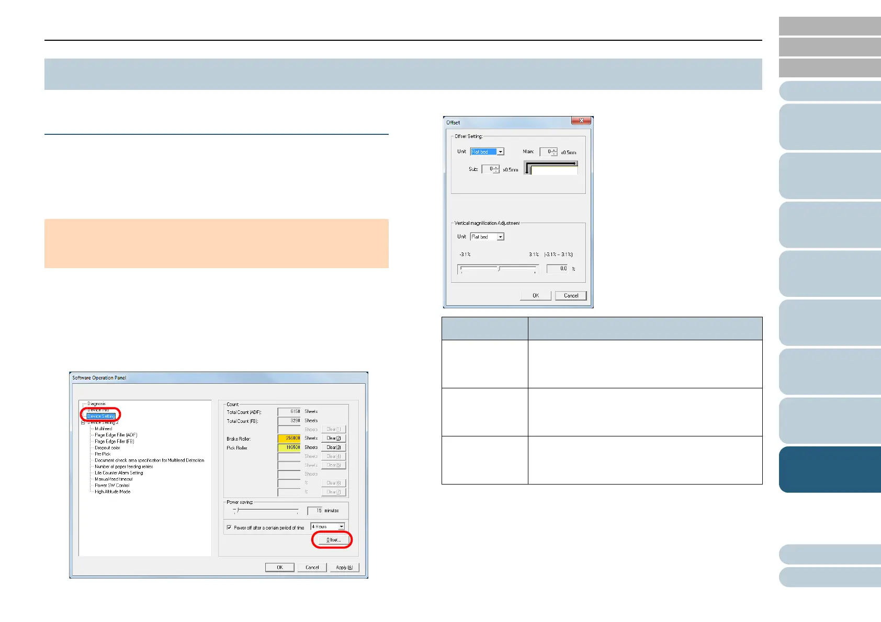Click Cancel in Software Operation Panel
The height and width of the screenshot is (622, 881).
click(x=312, y=567)
